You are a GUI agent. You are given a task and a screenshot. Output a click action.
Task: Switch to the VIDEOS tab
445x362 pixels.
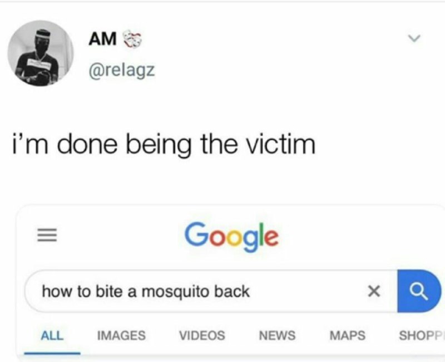pyautogui.click(x=202, y=335)
